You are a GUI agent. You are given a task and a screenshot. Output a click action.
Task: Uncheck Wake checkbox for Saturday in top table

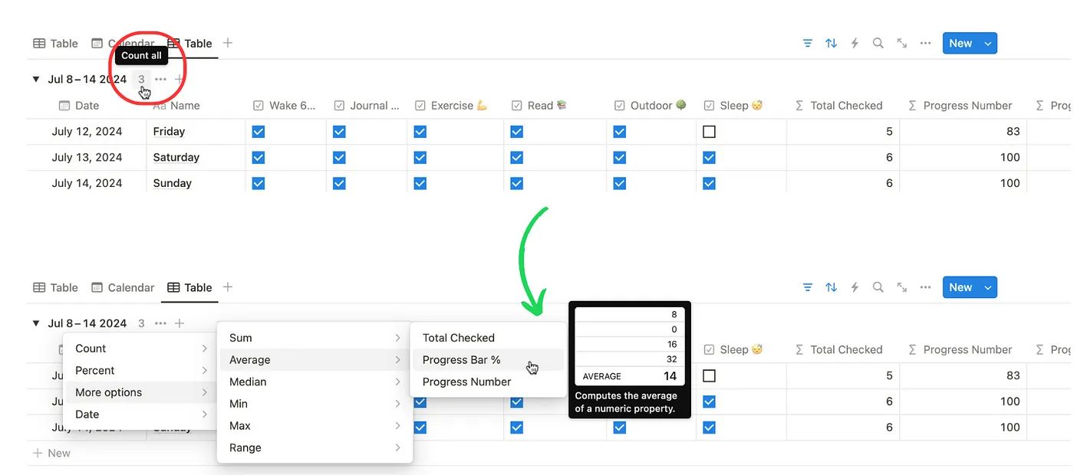pos(259,157)
